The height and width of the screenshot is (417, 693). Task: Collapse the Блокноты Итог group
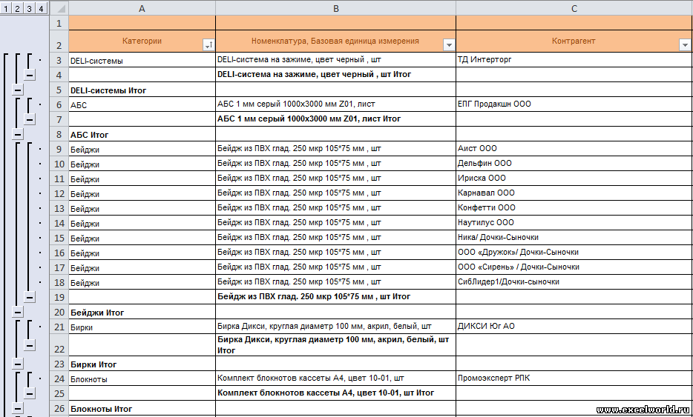click(17, 408)
